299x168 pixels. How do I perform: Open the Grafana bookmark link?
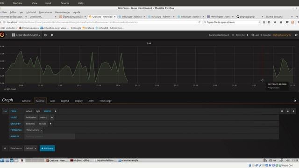point(88,28)
